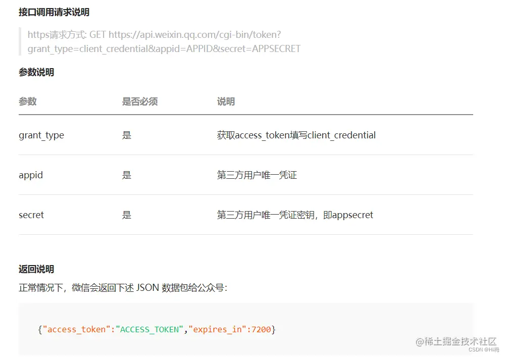
Task: Click the 是否必须 column header
Action: tap(140, 101)
